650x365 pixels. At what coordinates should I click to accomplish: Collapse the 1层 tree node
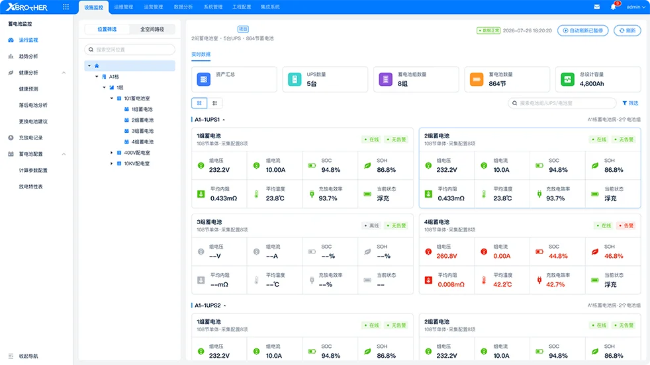click(x=104, y=87)
